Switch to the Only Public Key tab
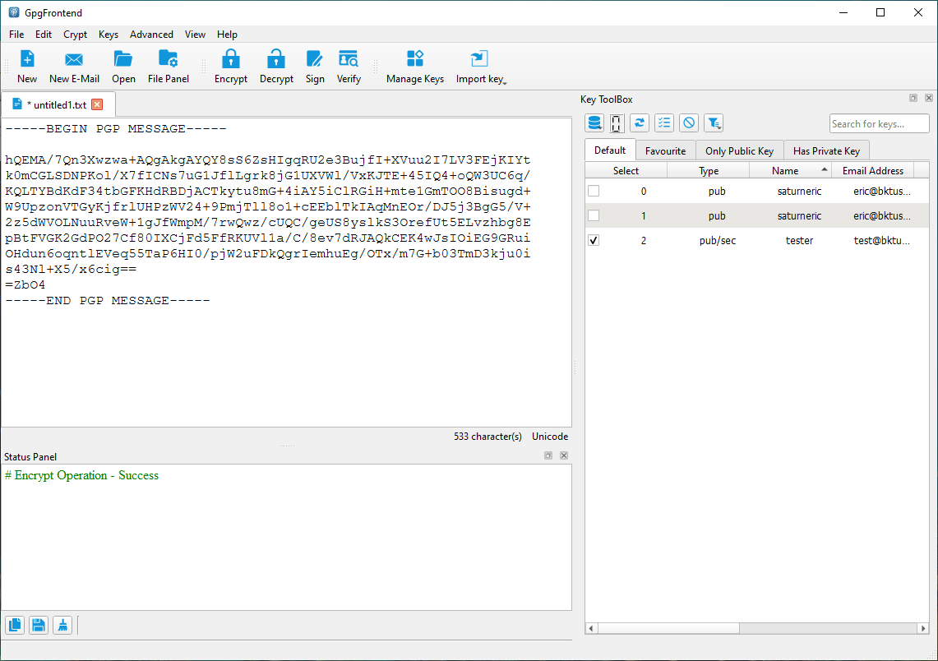This screenshot has height=661, width=938. (739, 151)
